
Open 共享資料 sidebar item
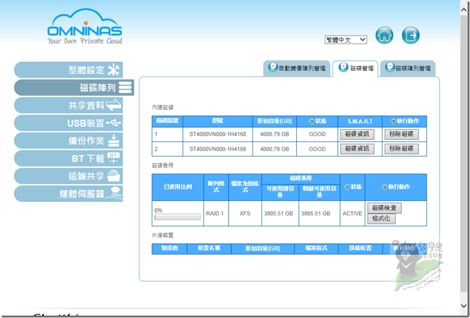(x=68, y=105)
